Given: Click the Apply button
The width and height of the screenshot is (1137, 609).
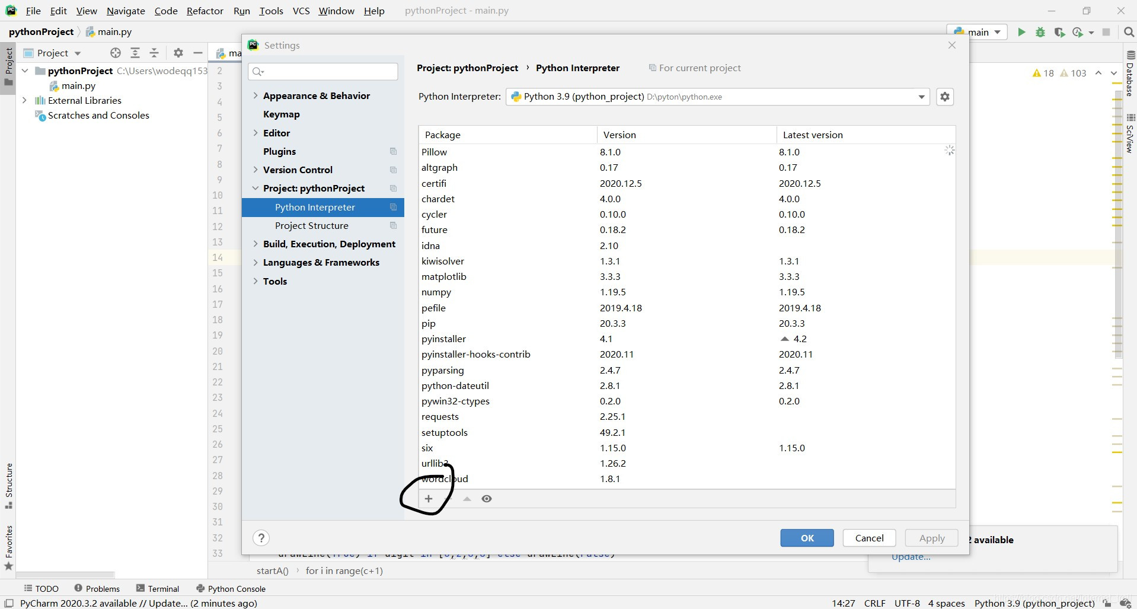Looking at the screenshot, I should click(x=932, y=538).
